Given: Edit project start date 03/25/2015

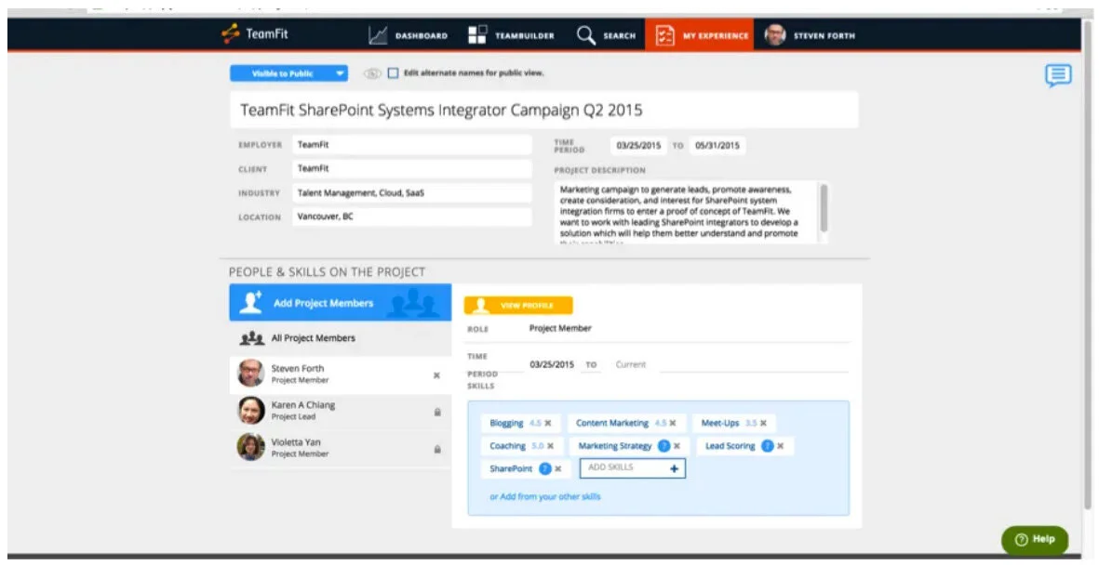Looking at the screenshot, I should point(638,146).
